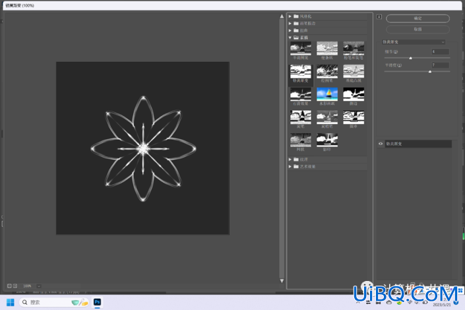Image resolution: width=465 pixels, height=310 pixels.
Task: Expand the 风格化 filter folder
Action: click(x=290, y=16)
